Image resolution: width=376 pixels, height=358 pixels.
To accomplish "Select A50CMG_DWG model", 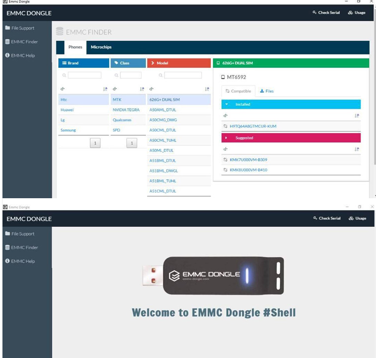I will click(179, 120).
